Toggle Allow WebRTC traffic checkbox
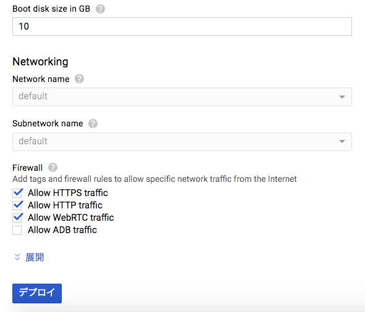Image resolution: width=365 pixels, height=312 pixels. (17, 218)
